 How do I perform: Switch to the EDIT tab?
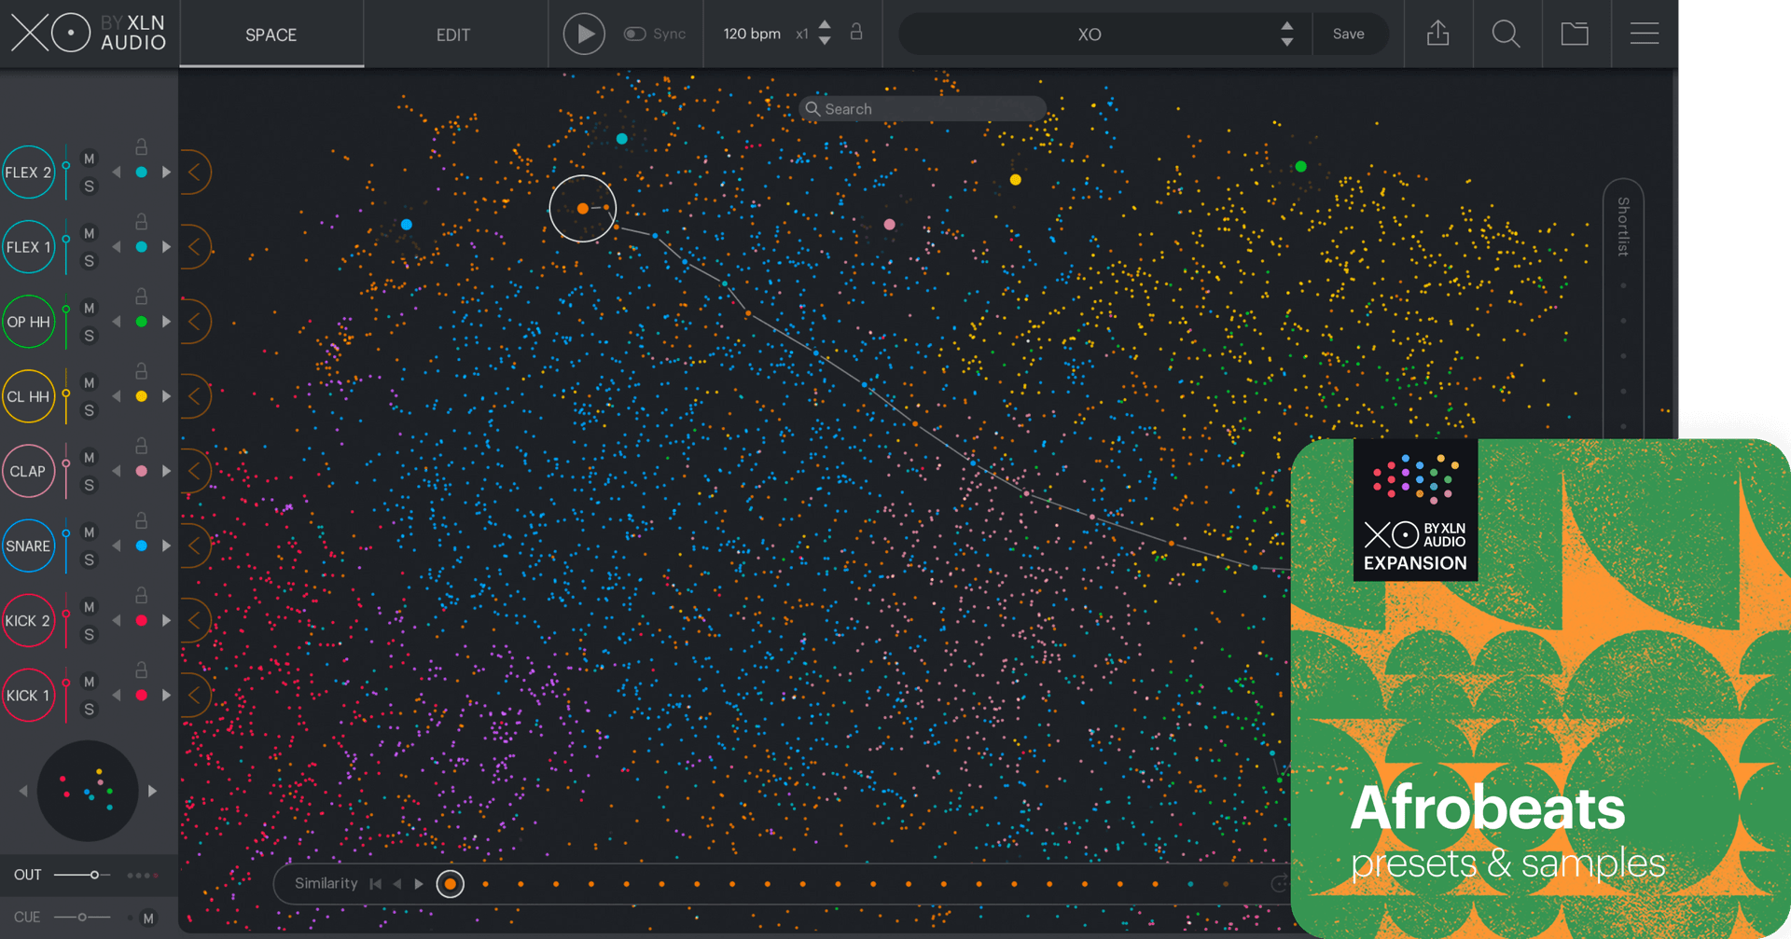[x=453, y=35]
